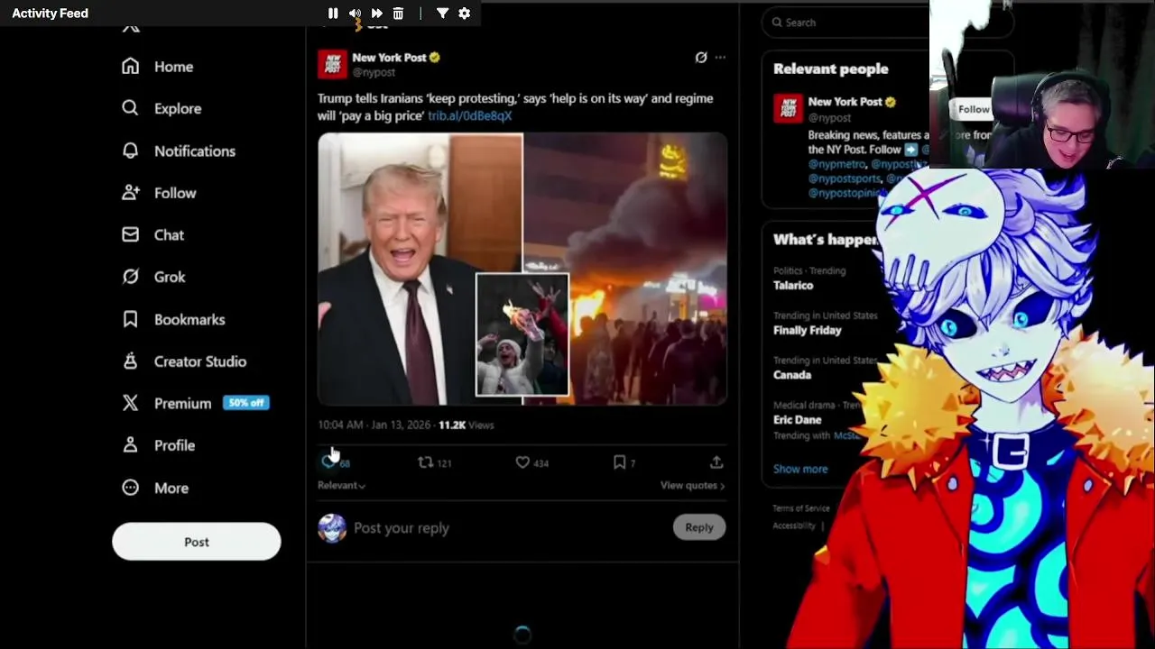Click the Premium X logo icon
This screenshot has width=1155, height=649.
tap(131, 403)
